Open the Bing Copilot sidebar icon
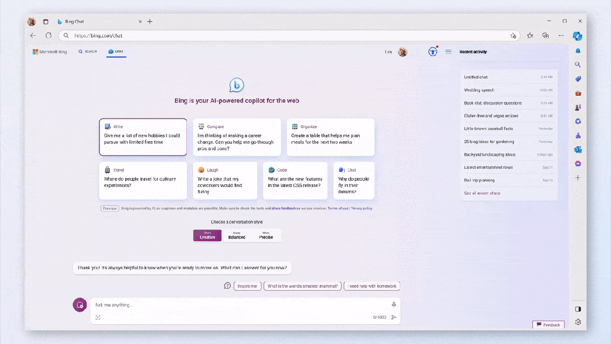611x344 pixels. 578,36
